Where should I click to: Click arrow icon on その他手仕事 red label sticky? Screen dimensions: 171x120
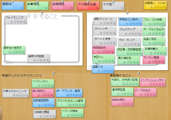point(97,8)
